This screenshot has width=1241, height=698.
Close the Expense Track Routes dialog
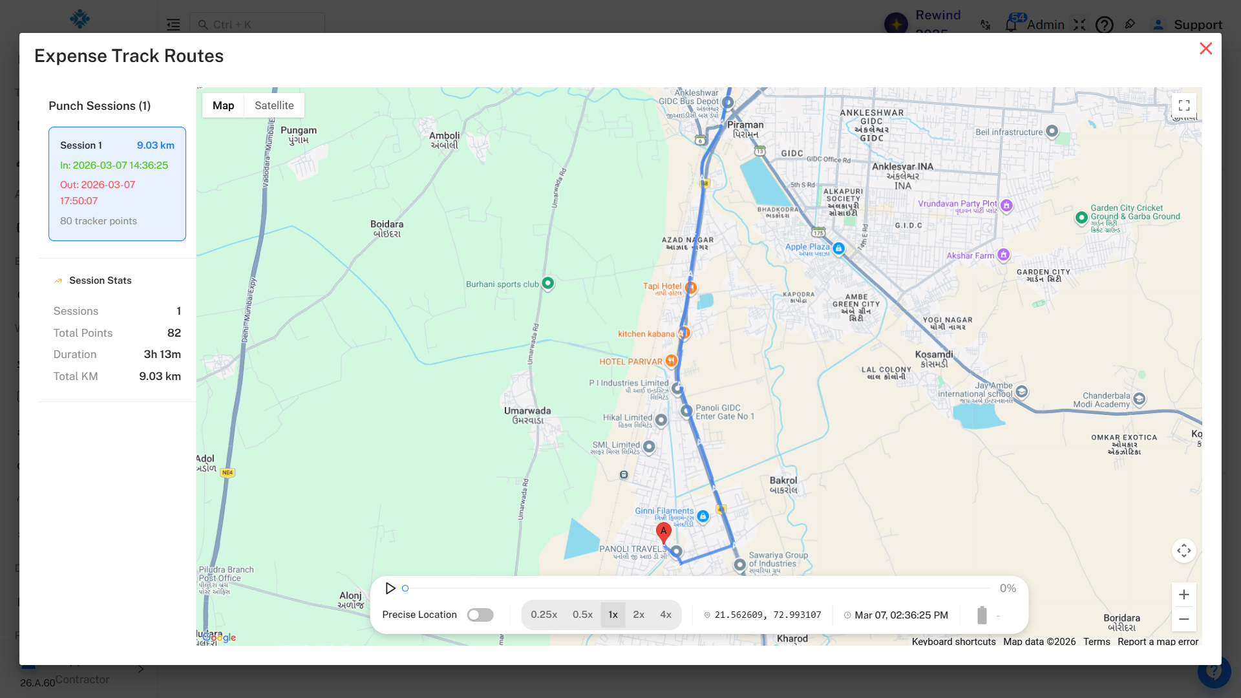pos(1205,48)
